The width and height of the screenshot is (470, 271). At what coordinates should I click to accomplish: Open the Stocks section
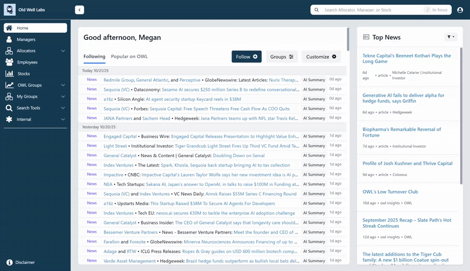point(23,73)
